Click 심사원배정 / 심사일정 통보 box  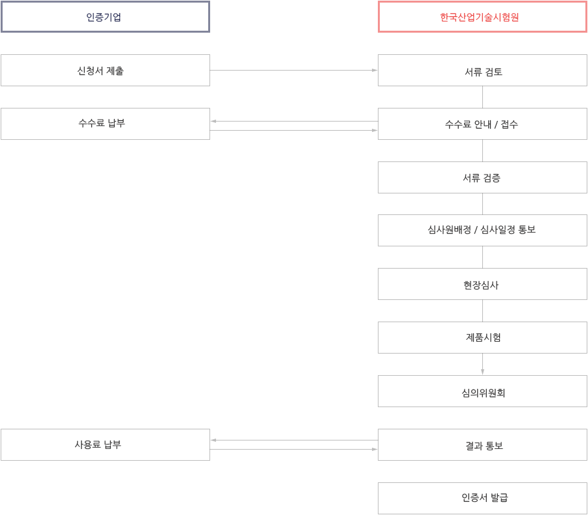(483, 230)
